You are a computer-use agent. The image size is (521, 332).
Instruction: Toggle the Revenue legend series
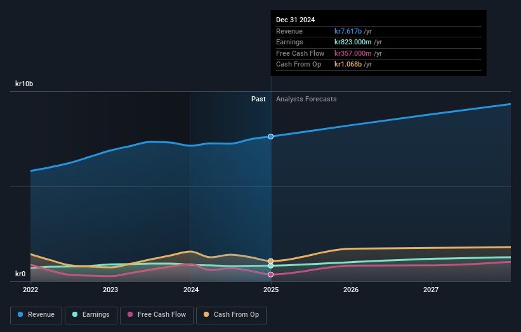pos(36,315)
